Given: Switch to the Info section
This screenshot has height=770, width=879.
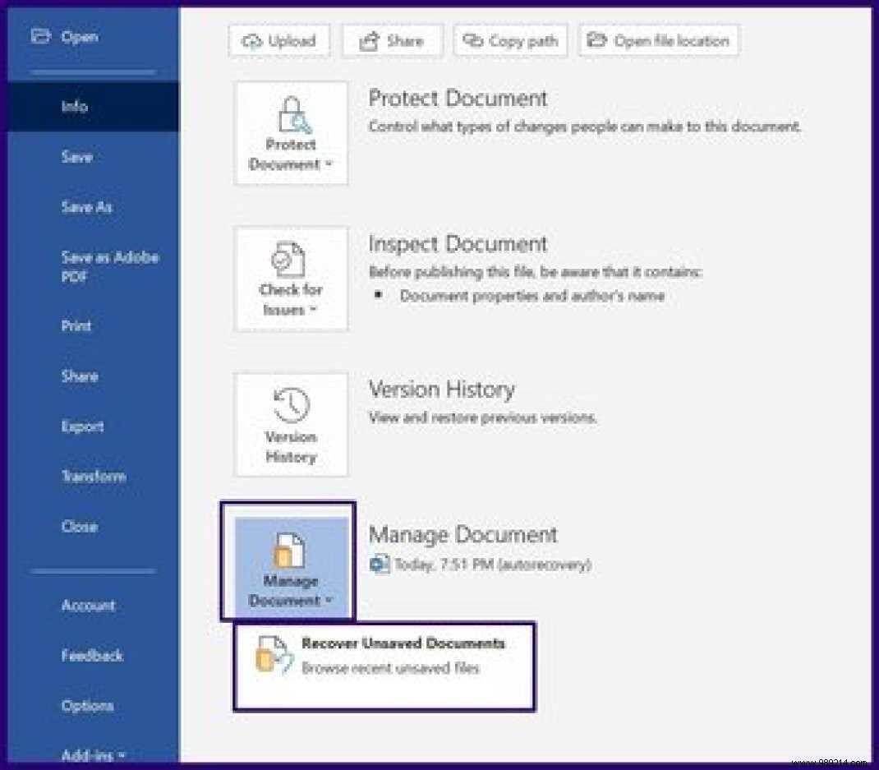Looking at the screenshot, I should point(76,106).
